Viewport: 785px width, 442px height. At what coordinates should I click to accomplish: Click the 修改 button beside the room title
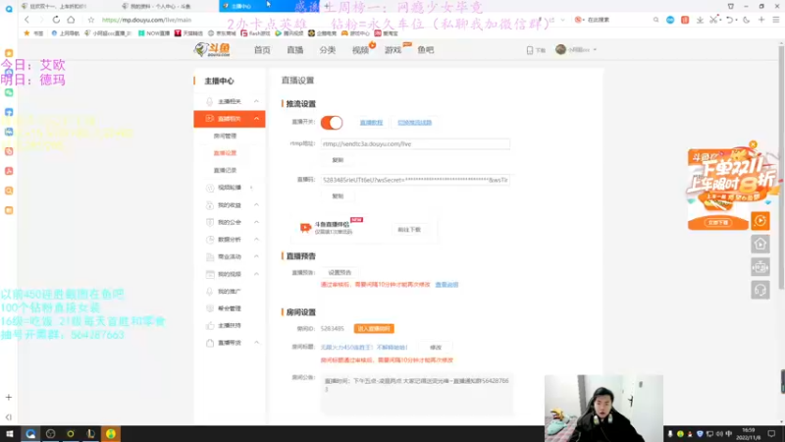436,348
